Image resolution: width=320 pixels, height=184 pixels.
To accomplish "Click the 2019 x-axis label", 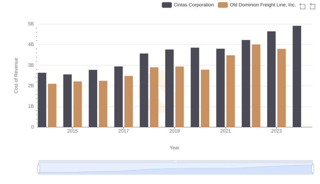I will 174,131.
